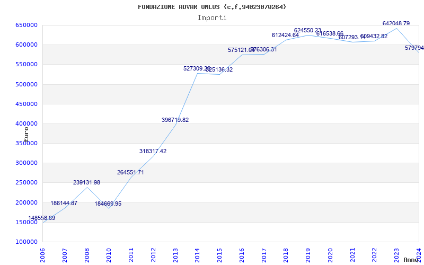This screenshot has width=424, height=265.
Task: Select the data label 609432.82
Action: click(x=374, y=36)
